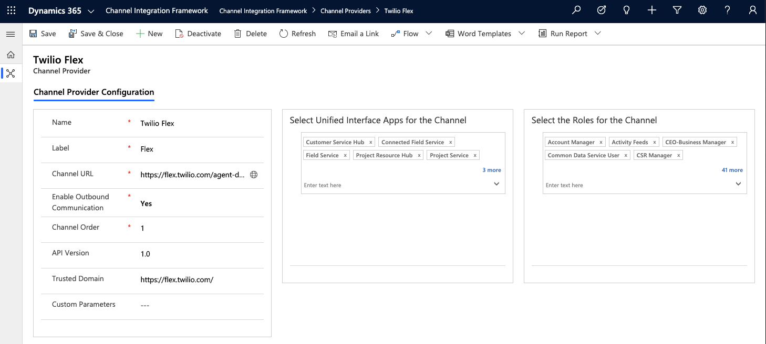The image size is (766, 344).
Task: Remove CSR Manager role tag
Action: coord(678,155)
